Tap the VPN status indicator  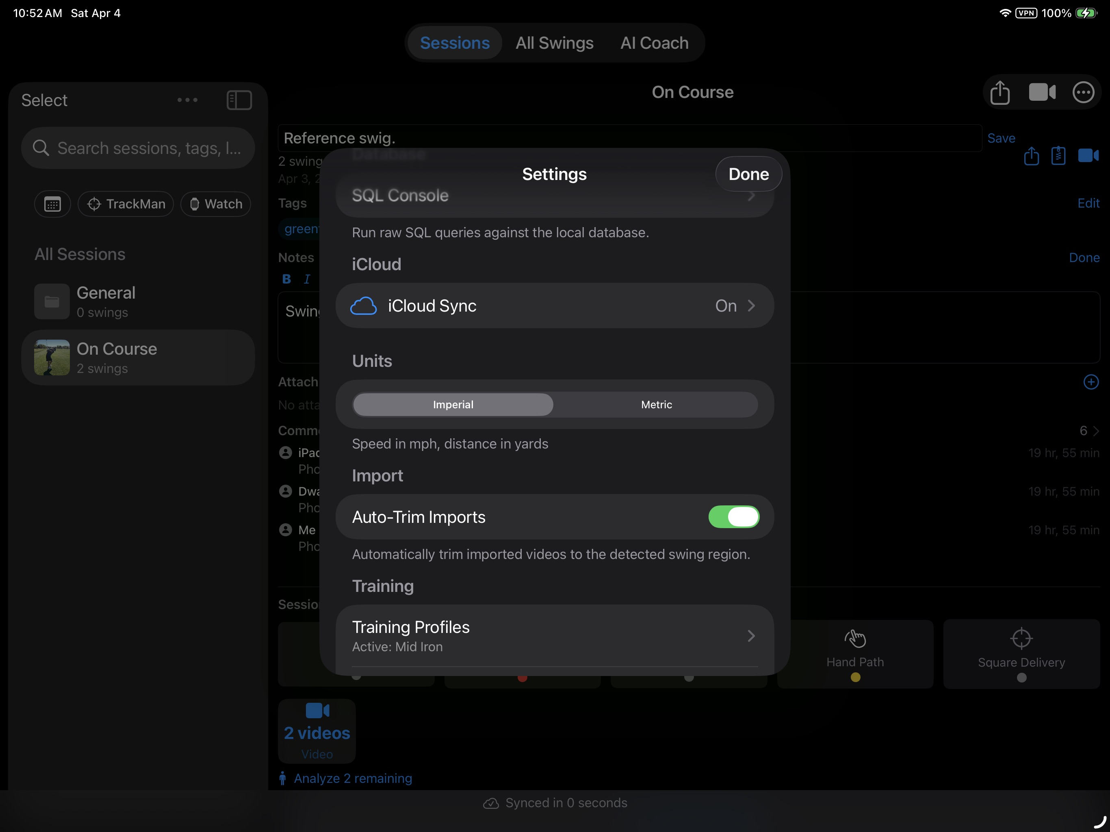1026,13
